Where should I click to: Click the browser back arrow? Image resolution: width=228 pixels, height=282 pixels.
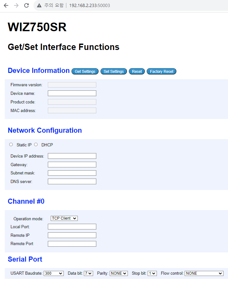click(x=6, y=5)
